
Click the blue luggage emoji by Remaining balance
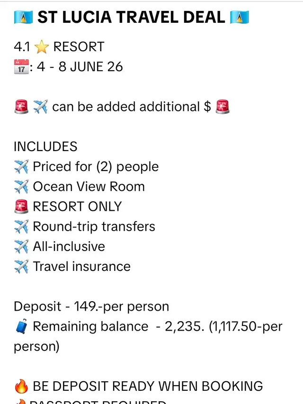21,326
